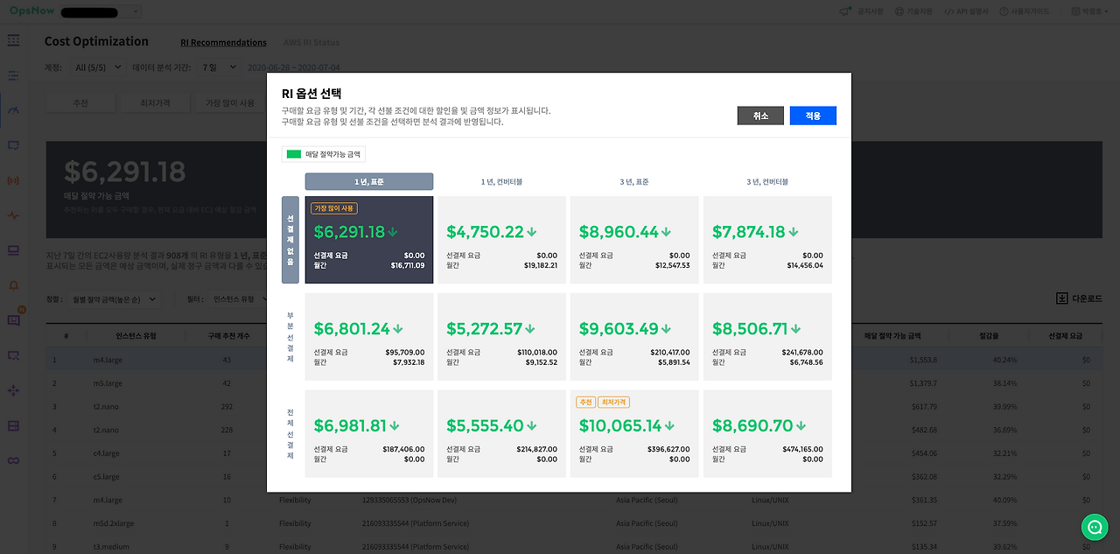The height and width of the screenshot is (554, 1120).
Task: Click the infinity loop sidebar icon
Action: (13, 460)
